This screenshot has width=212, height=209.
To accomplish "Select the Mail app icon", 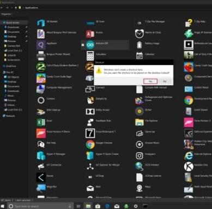I will 90,188.
